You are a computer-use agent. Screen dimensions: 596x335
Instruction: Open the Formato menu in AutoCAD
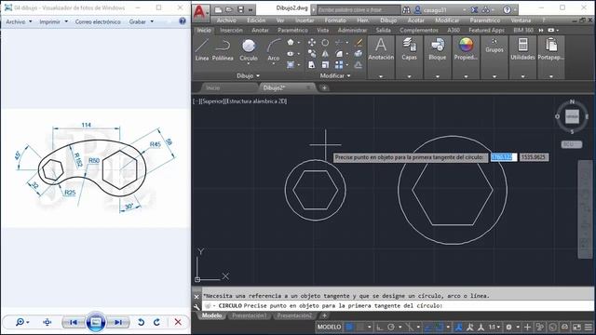click(335, 20)
